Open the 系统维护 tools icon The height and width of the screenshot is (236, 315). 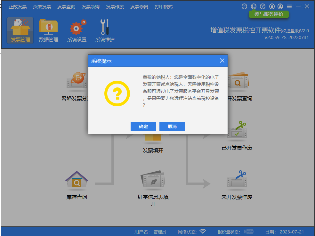point(105,30)
